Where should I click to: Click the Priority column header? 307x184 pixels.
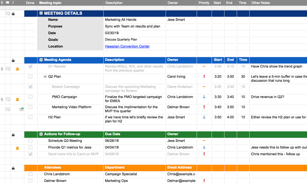(x=204, y=3)
